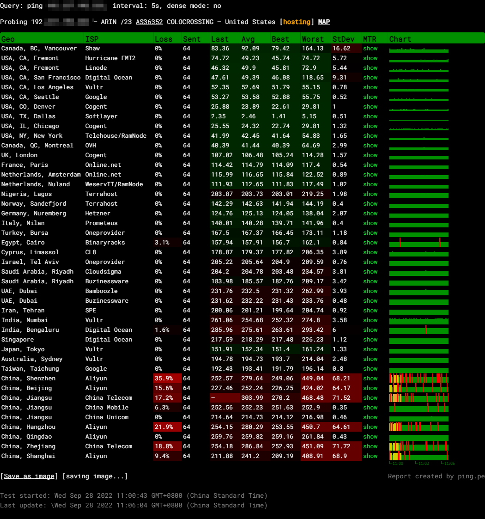Show MTR for Bengaluru Digital Ocean row
The width and height of the screenshot is (485, 519).
point(370,330)
